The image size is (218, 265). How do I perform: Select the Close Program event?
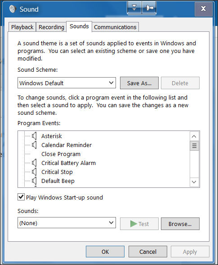(x=61, y=154)
